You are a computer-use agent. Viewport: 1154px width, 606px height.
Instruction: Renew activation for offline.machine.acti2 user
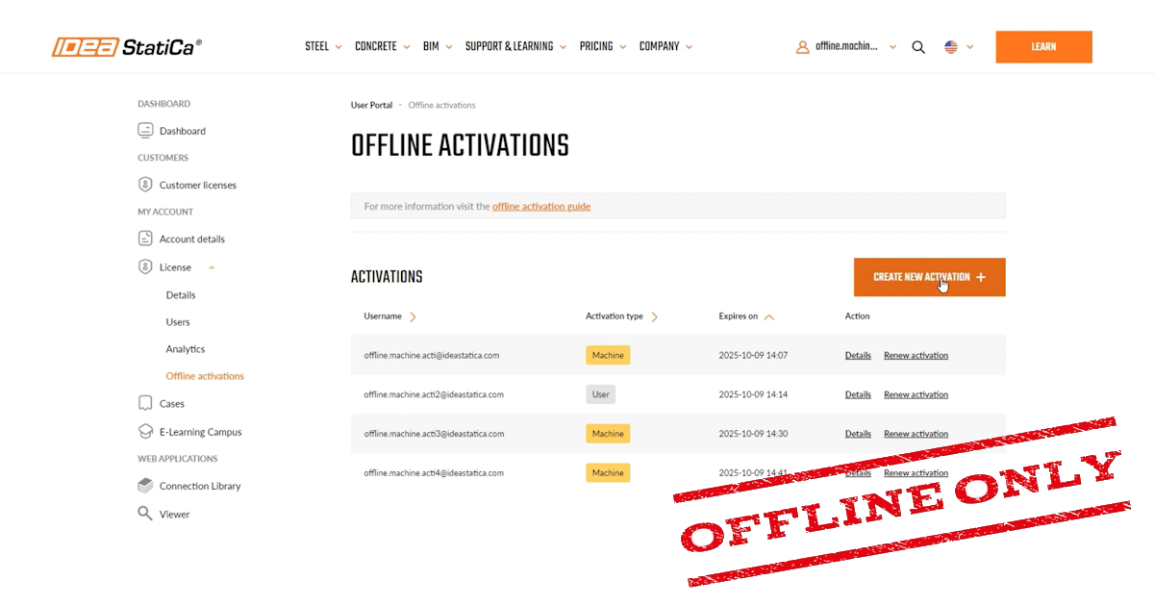916,394
